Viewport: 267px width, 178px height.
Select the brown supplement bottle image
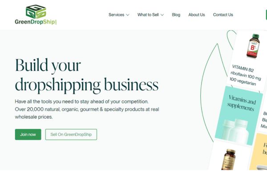tap(229, 159)
